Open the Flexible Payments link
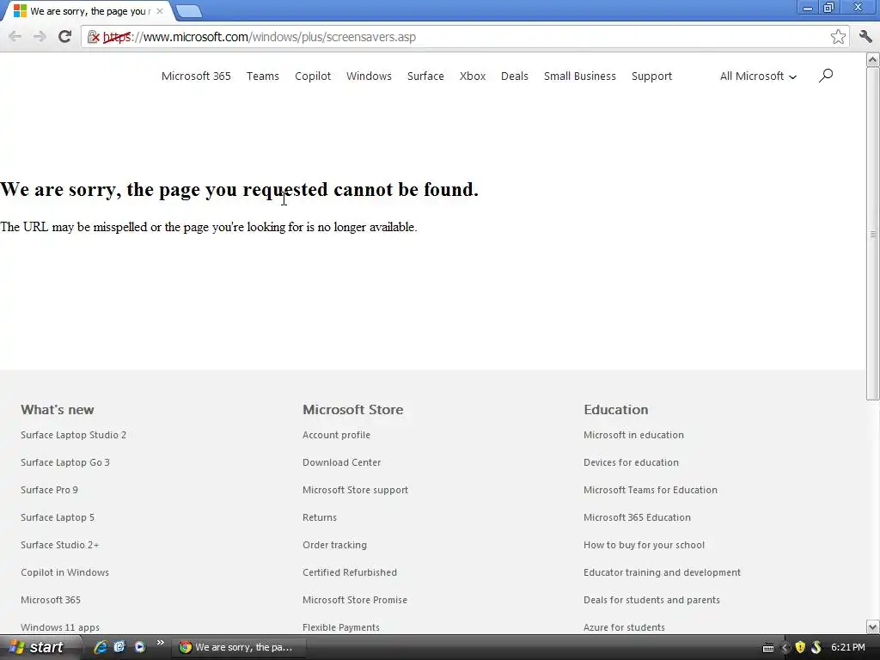The image size is (880, 660). pos(340,627)
